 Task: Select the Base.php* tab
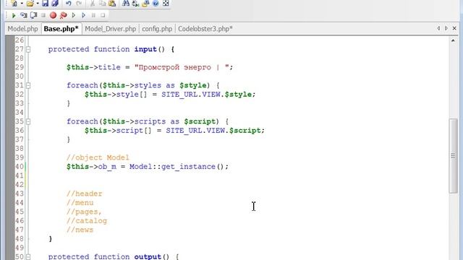click(61, 29)
